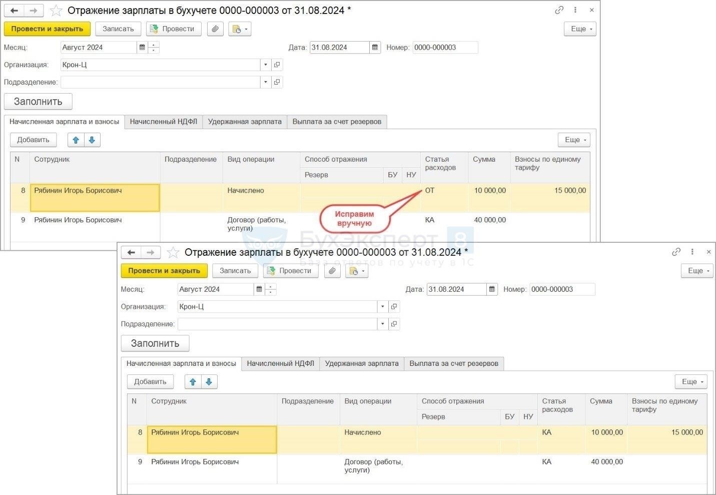
Task: Open table Еще menu in top window
Action: click(574, 140)
